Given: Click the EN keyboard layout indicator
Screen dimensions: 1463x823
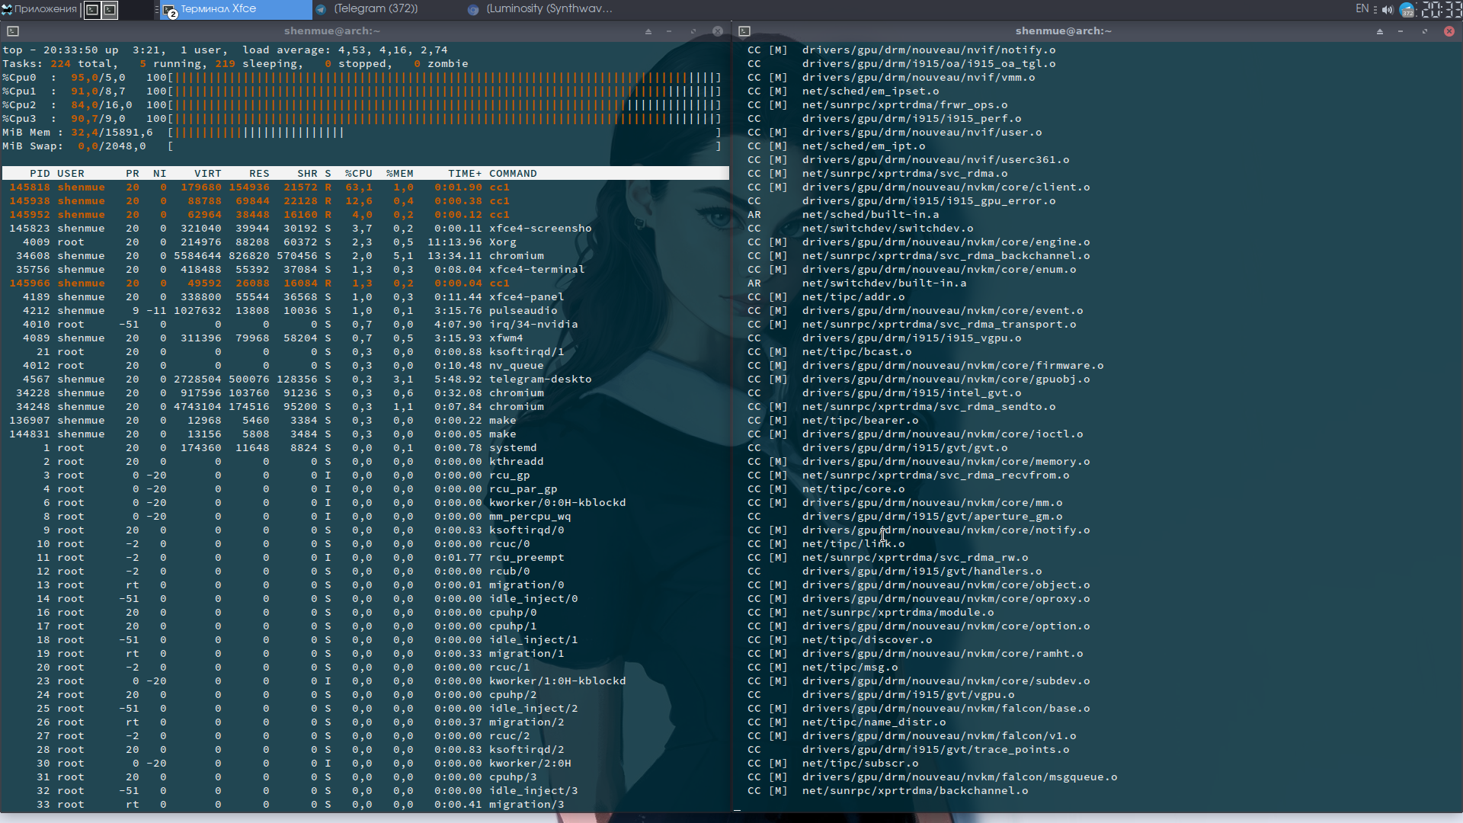Looking at the screenshot, I should [x=1362, y=9].
